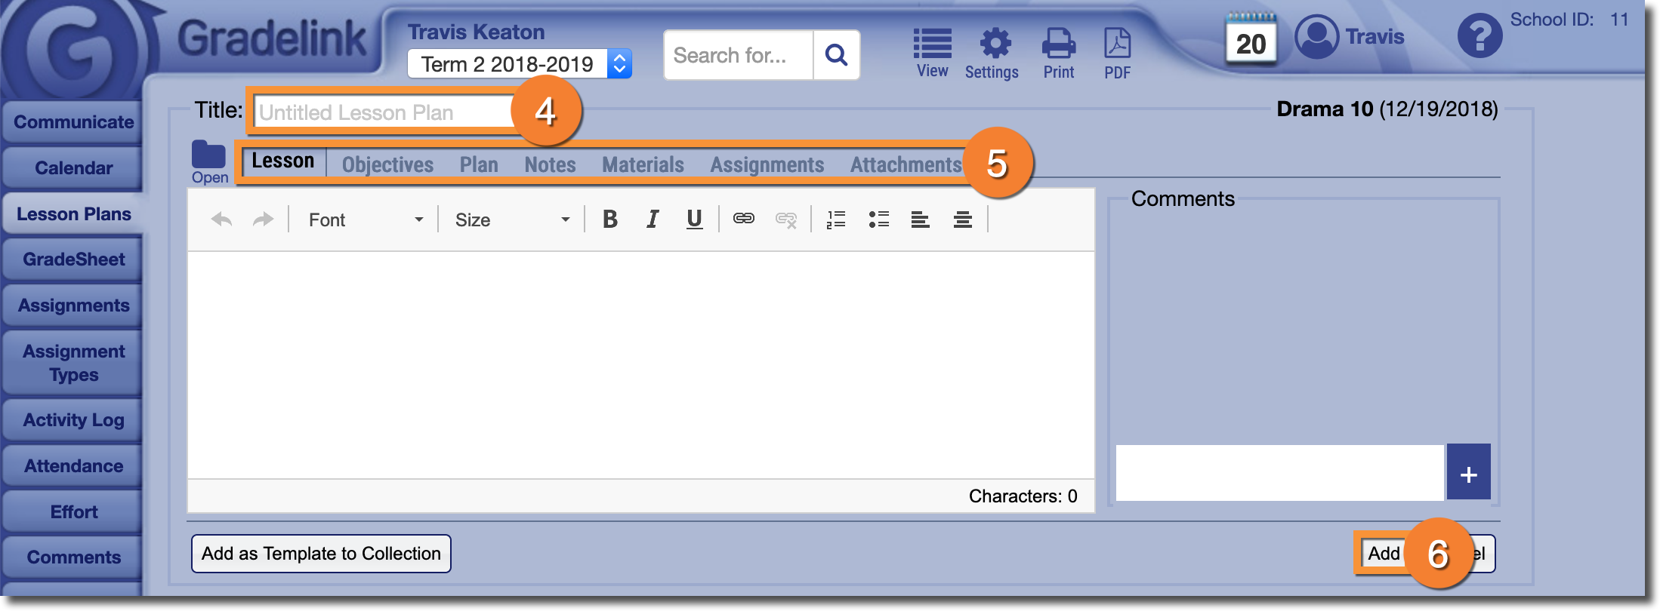Click the insert link icon
1660x611 pixels.
tap(743, 219)
